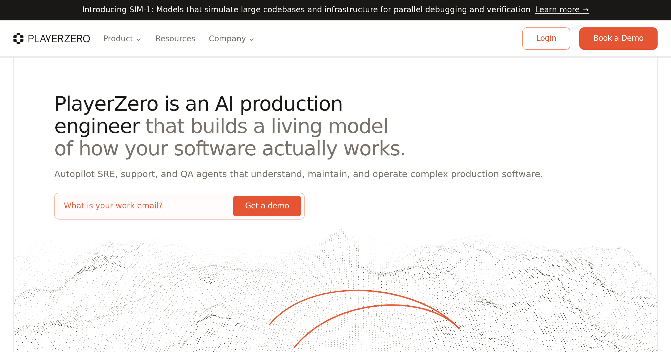671x352 pixels.
Task: Go to the Resources page
Action: [175, 39]
